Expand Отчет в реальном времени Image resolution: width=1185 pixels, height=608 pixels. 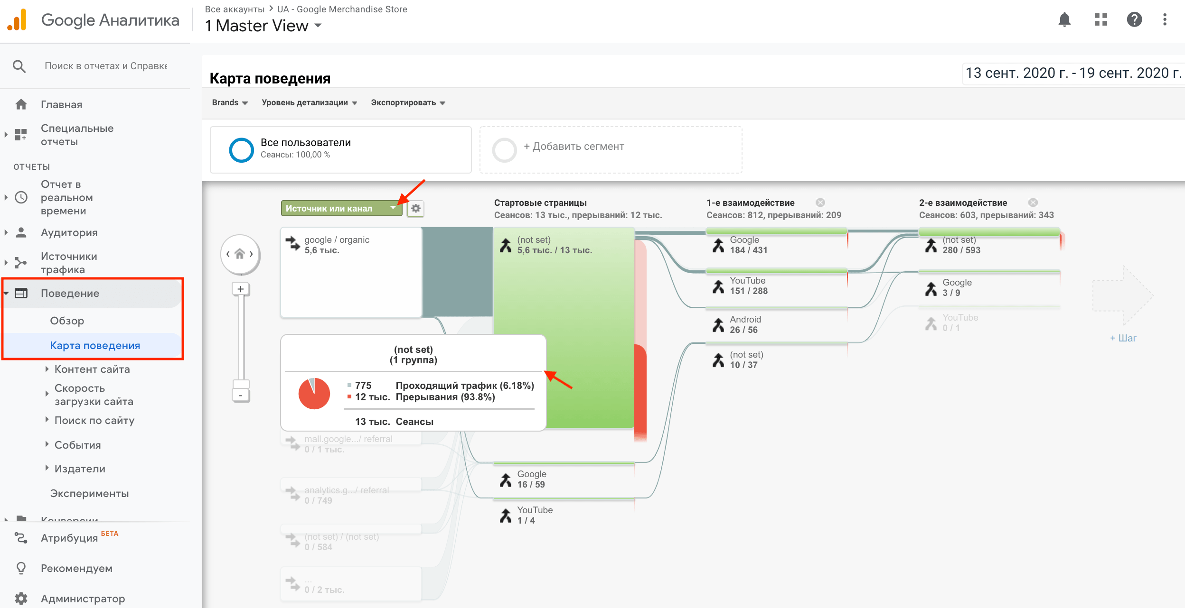(6, 197)
